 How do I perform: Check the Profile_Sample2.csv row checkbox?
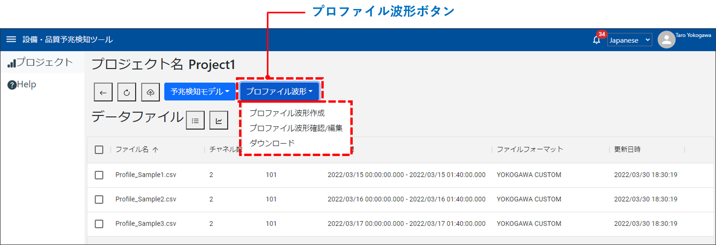point(99,199)
